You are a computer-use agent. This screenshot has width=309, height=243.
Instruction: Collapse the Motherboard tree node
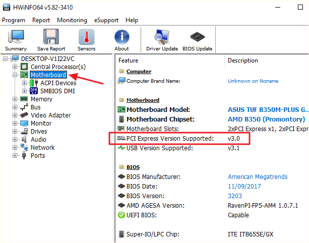[x=15, y=75]
